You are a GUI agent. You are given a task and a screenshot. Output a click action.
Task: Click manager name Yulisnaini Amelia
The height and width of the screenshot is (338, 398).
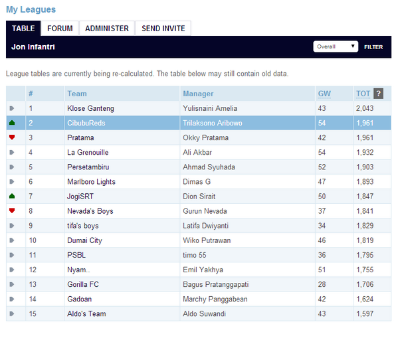click(210, 108)
